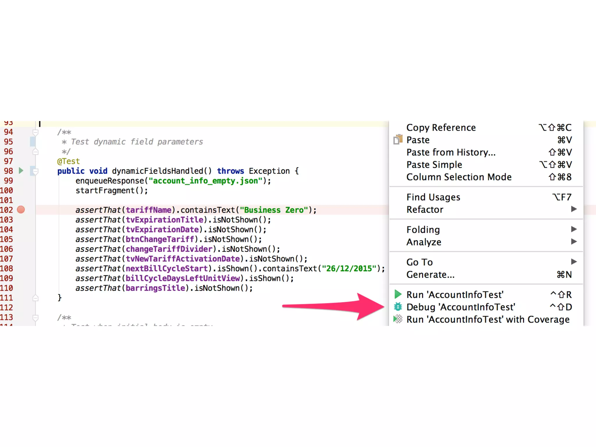Image resolution: width=596 pixels, height=447 pixels.
Task: Click the Paste clipboard icon
Action: pyautogui.click(x=398, y=140)
